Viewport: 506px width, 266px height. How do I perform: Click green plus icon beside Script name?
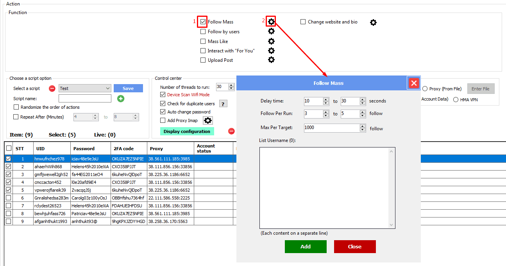121,99
